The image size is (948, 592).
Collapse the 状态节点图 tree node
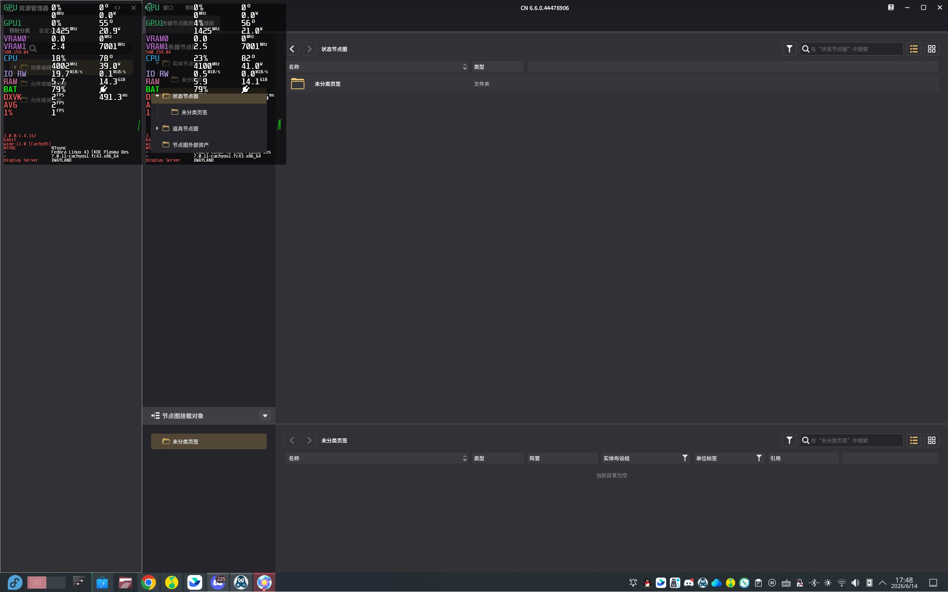point(157,96)
